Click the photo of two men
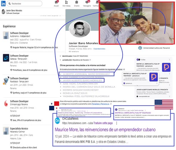Viewport: 176px width, 150px height. pyautogui.click(x=137, y=23)
